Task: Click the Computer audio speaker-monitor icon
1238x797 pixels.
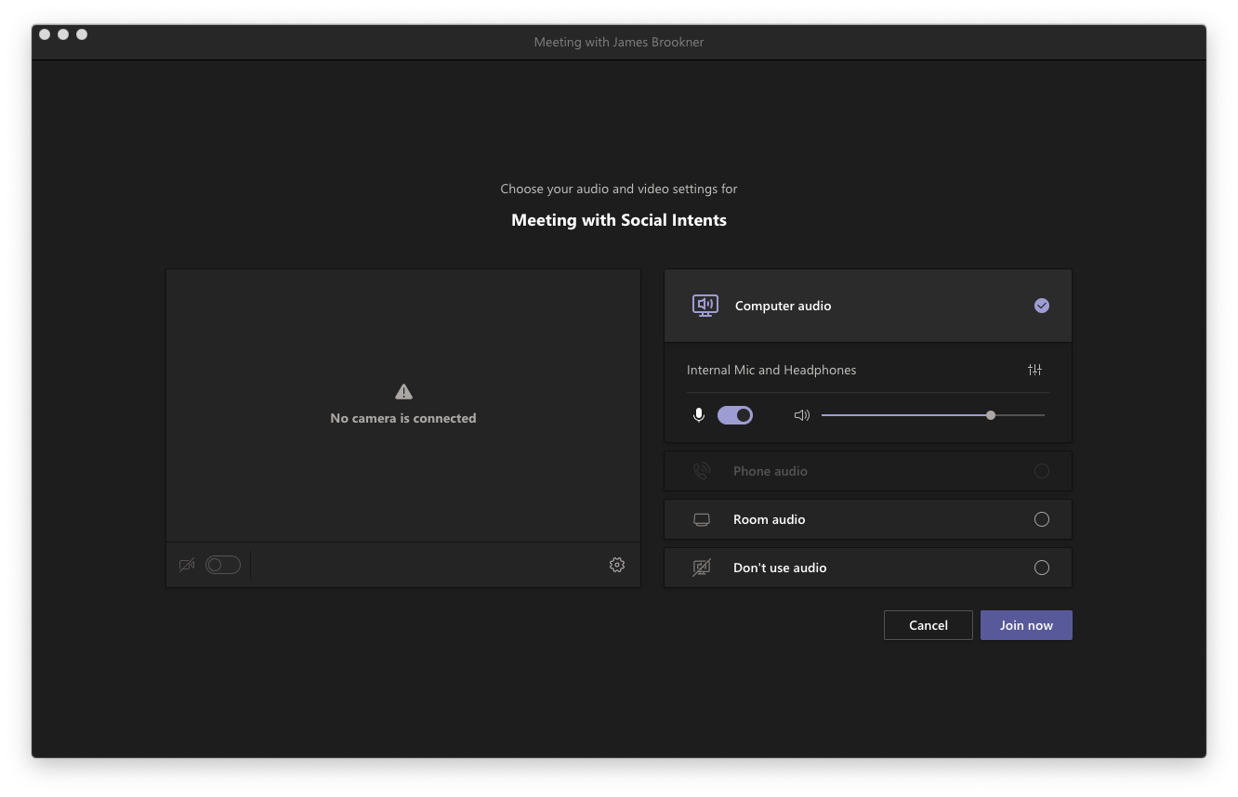Action: pyautogui.click(x=705, y=306)
